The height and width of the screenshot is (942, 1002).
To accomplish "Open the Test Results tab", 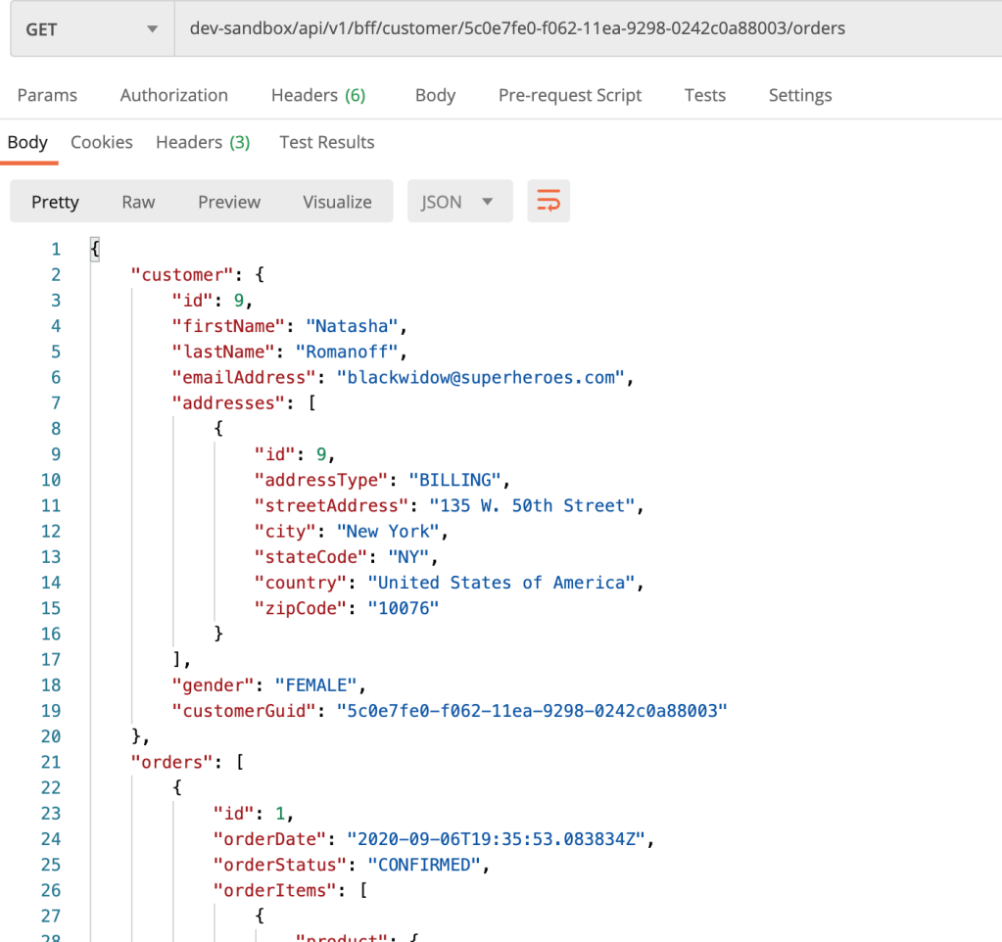I will (326, 142).
